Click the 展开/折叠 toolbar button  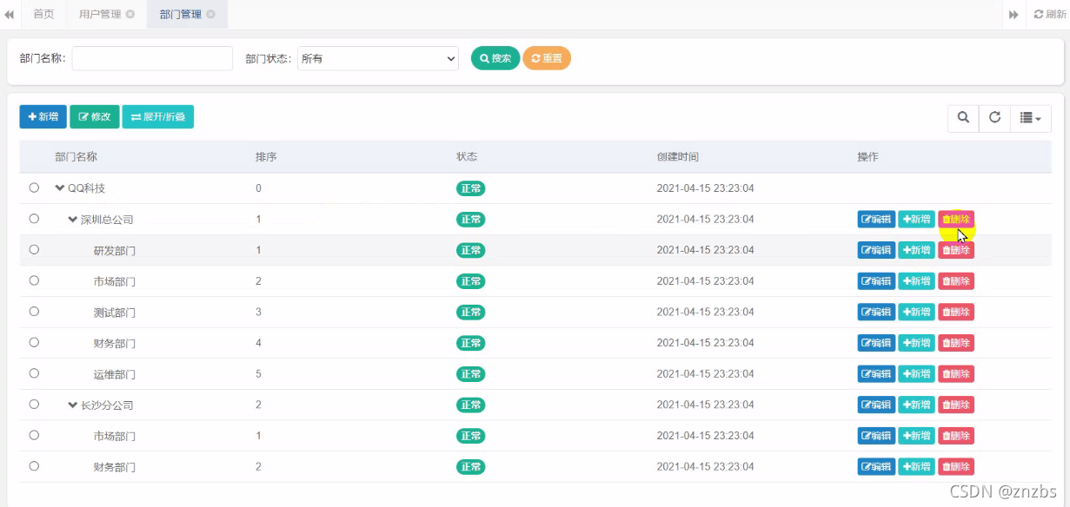pyautogui.click(x=158, y=117)
